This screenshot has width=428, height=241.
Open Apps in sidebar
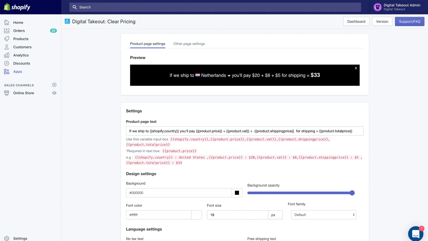pyautogui.click(x=18, y=71)
